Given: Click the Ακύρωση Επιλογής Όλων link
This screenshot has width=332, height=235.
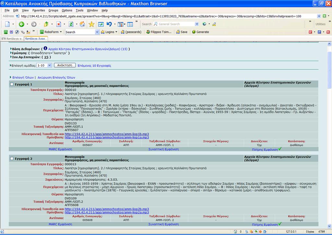Looking at the screenshot, I should coord(56,78).
